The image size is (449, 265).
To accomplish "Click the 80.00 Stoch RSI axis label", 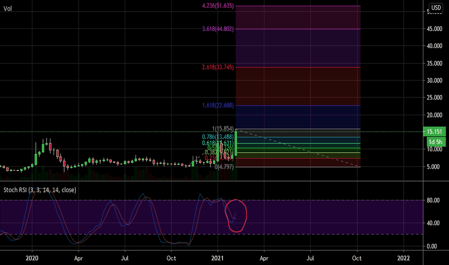I will (x=433, y=200).
